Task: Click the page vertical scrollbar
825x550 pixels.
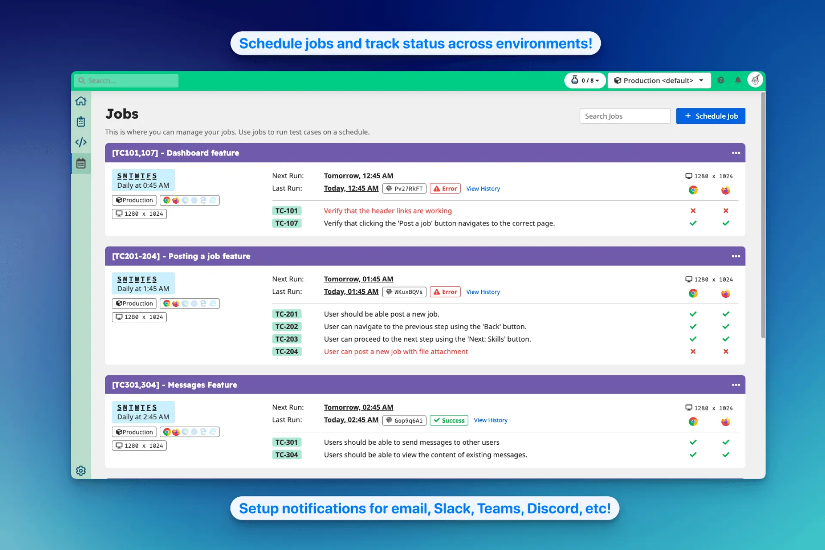Action: [763, 215]
